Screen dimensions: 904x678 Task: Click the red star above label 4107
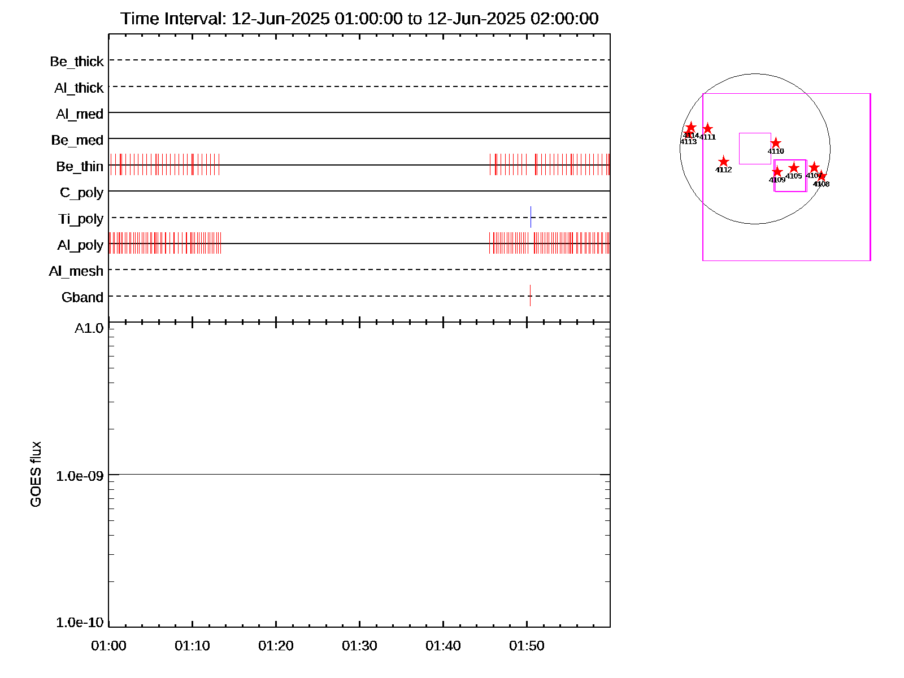814,167
